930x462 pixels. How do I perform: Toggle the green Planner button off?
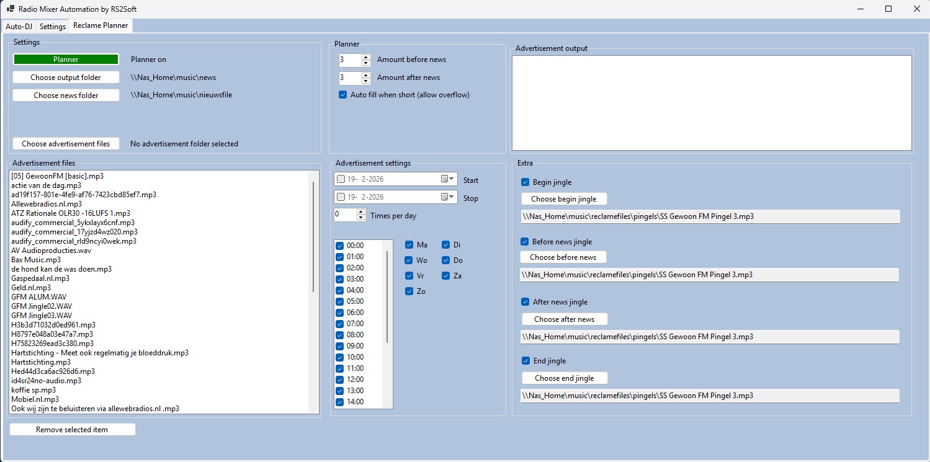click(x=65, y=59)
